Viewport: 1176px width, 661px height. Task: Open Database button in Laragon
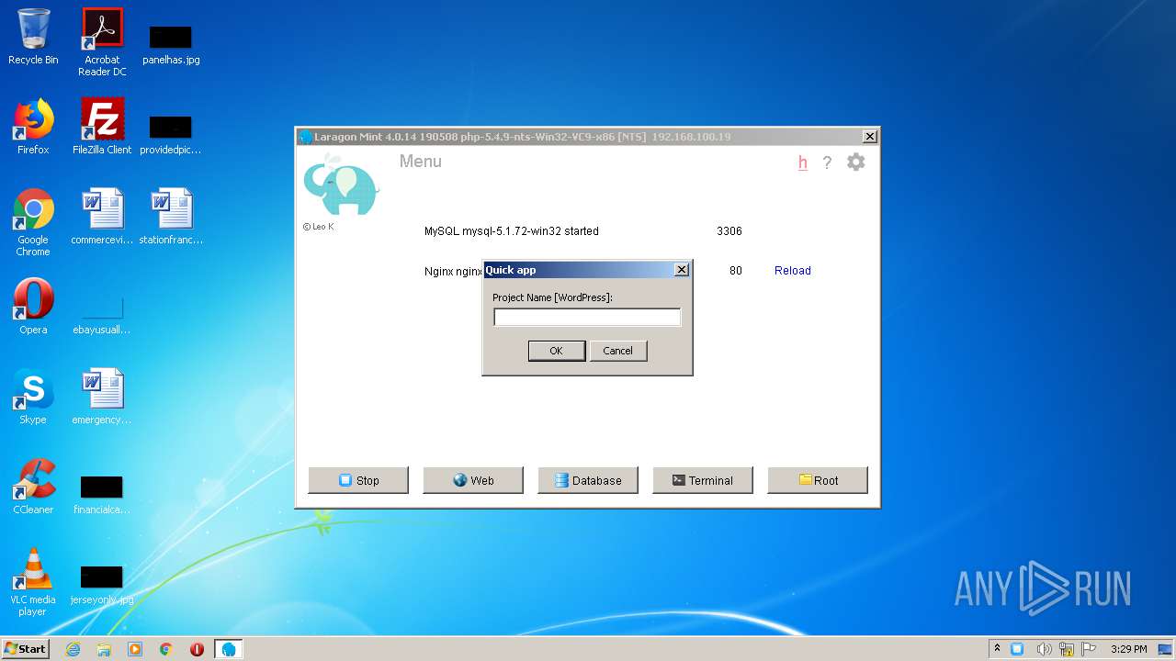[588, 480]
